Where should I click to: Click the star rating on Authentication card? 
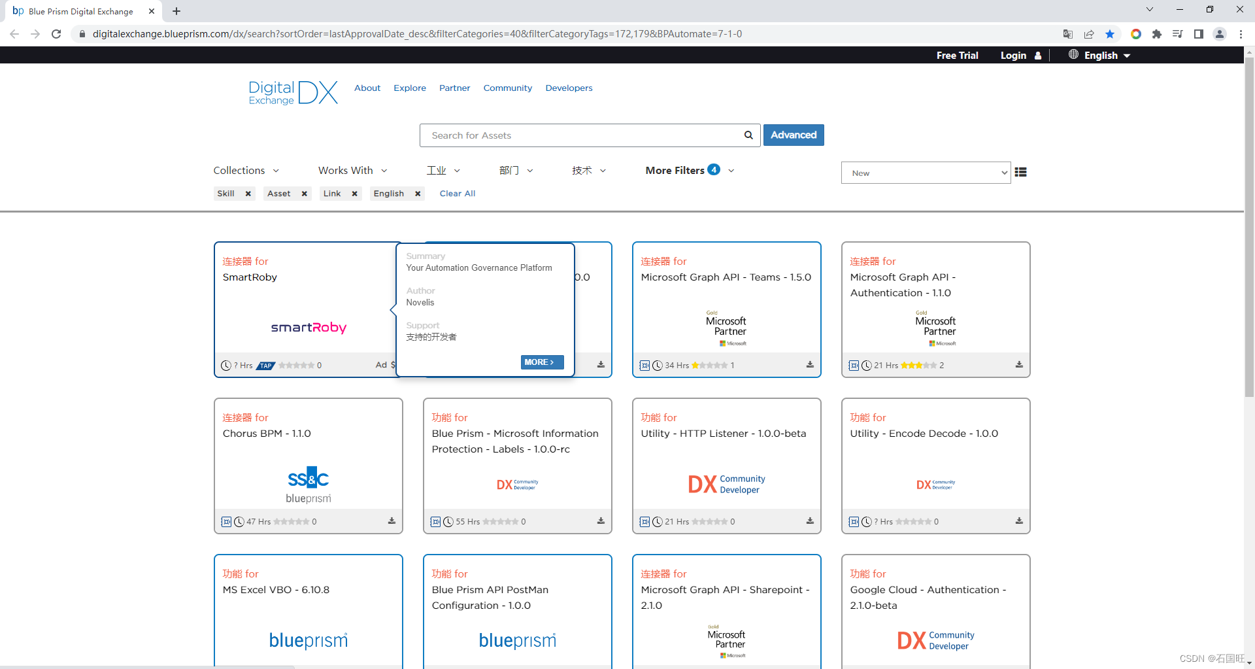pos(918,366)
